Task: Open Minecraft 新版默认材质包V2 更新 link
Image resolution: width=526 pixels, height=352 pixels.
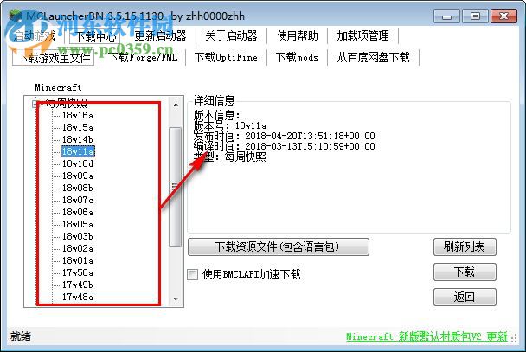Action: [427, 336]
